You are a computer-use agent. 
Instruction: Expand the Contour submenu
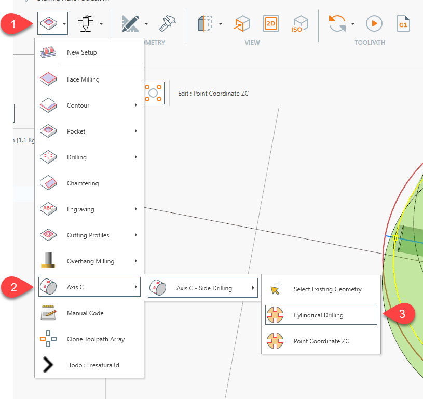click(88, 105)
